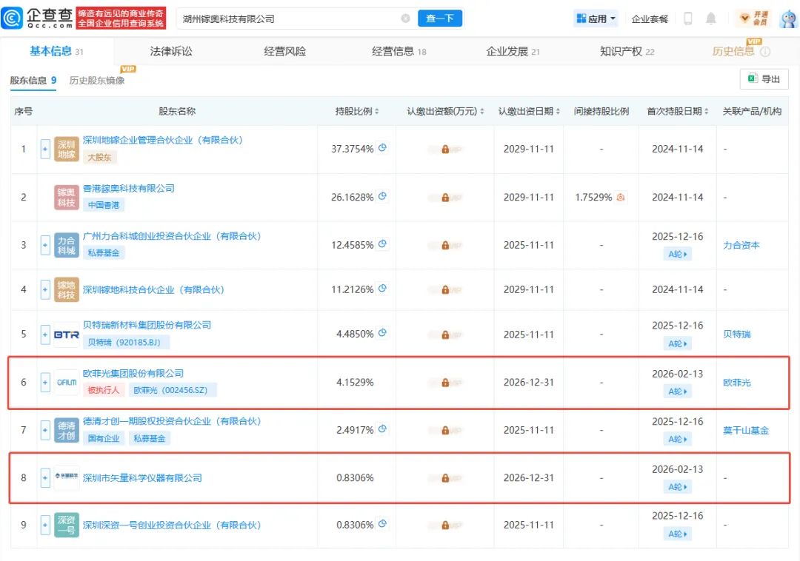Open the 应用 dropdown menu
800x561 pixels.
(x=596, y=19)
